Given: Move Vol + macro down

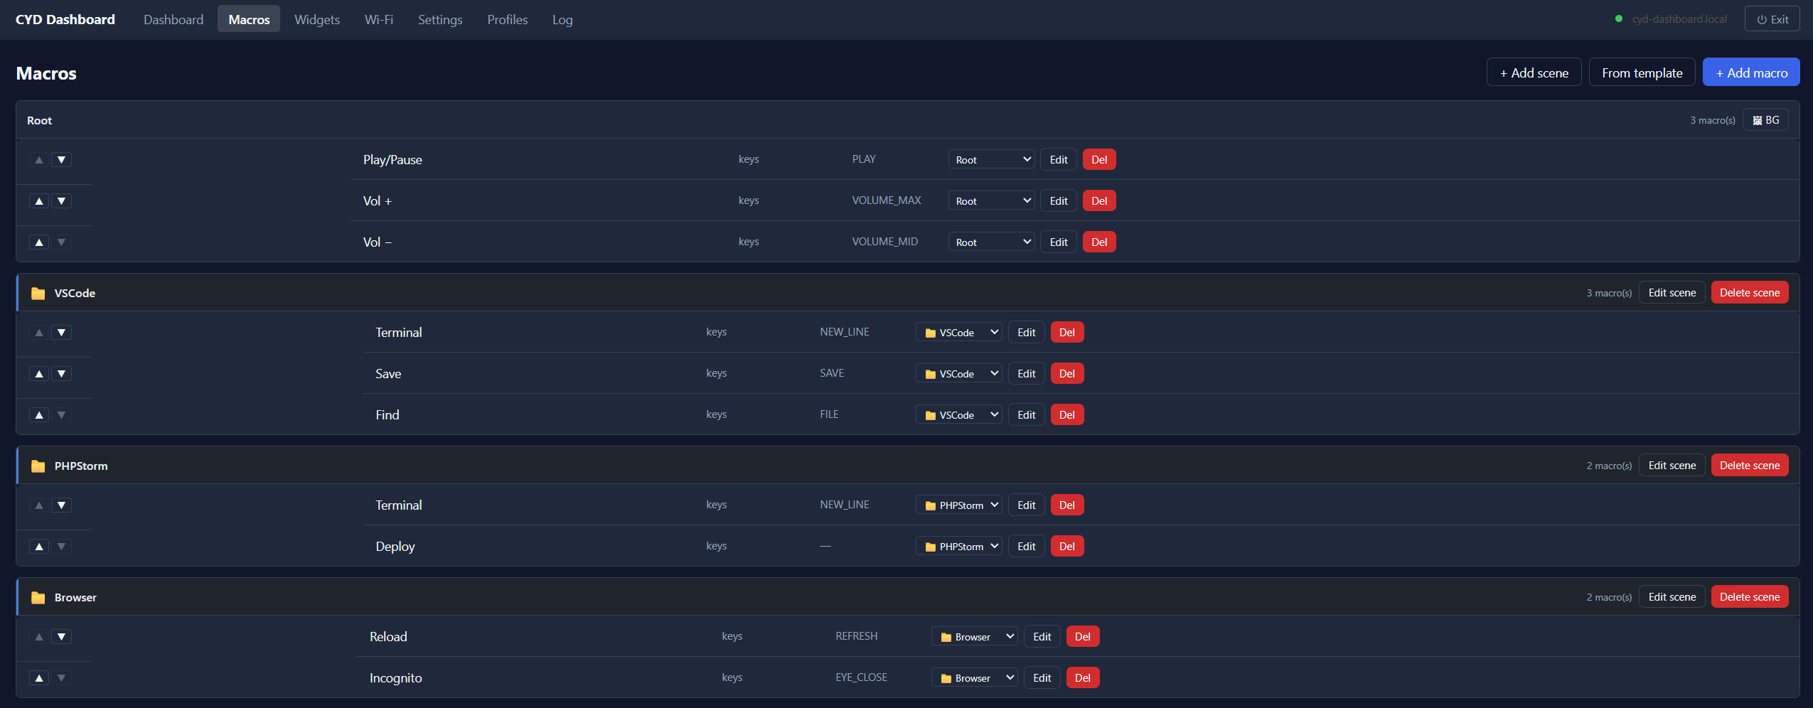Looking at the screenshot, I should point(62,201).
